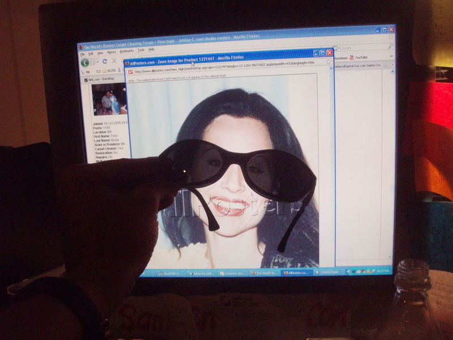Open the Tools menu
453x340 pixels.
pyautogui.click(x=141, y=50)
